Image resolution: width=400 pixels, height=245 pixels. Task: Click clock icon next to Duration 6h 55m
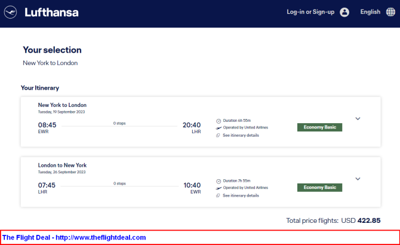click(219, 121)
